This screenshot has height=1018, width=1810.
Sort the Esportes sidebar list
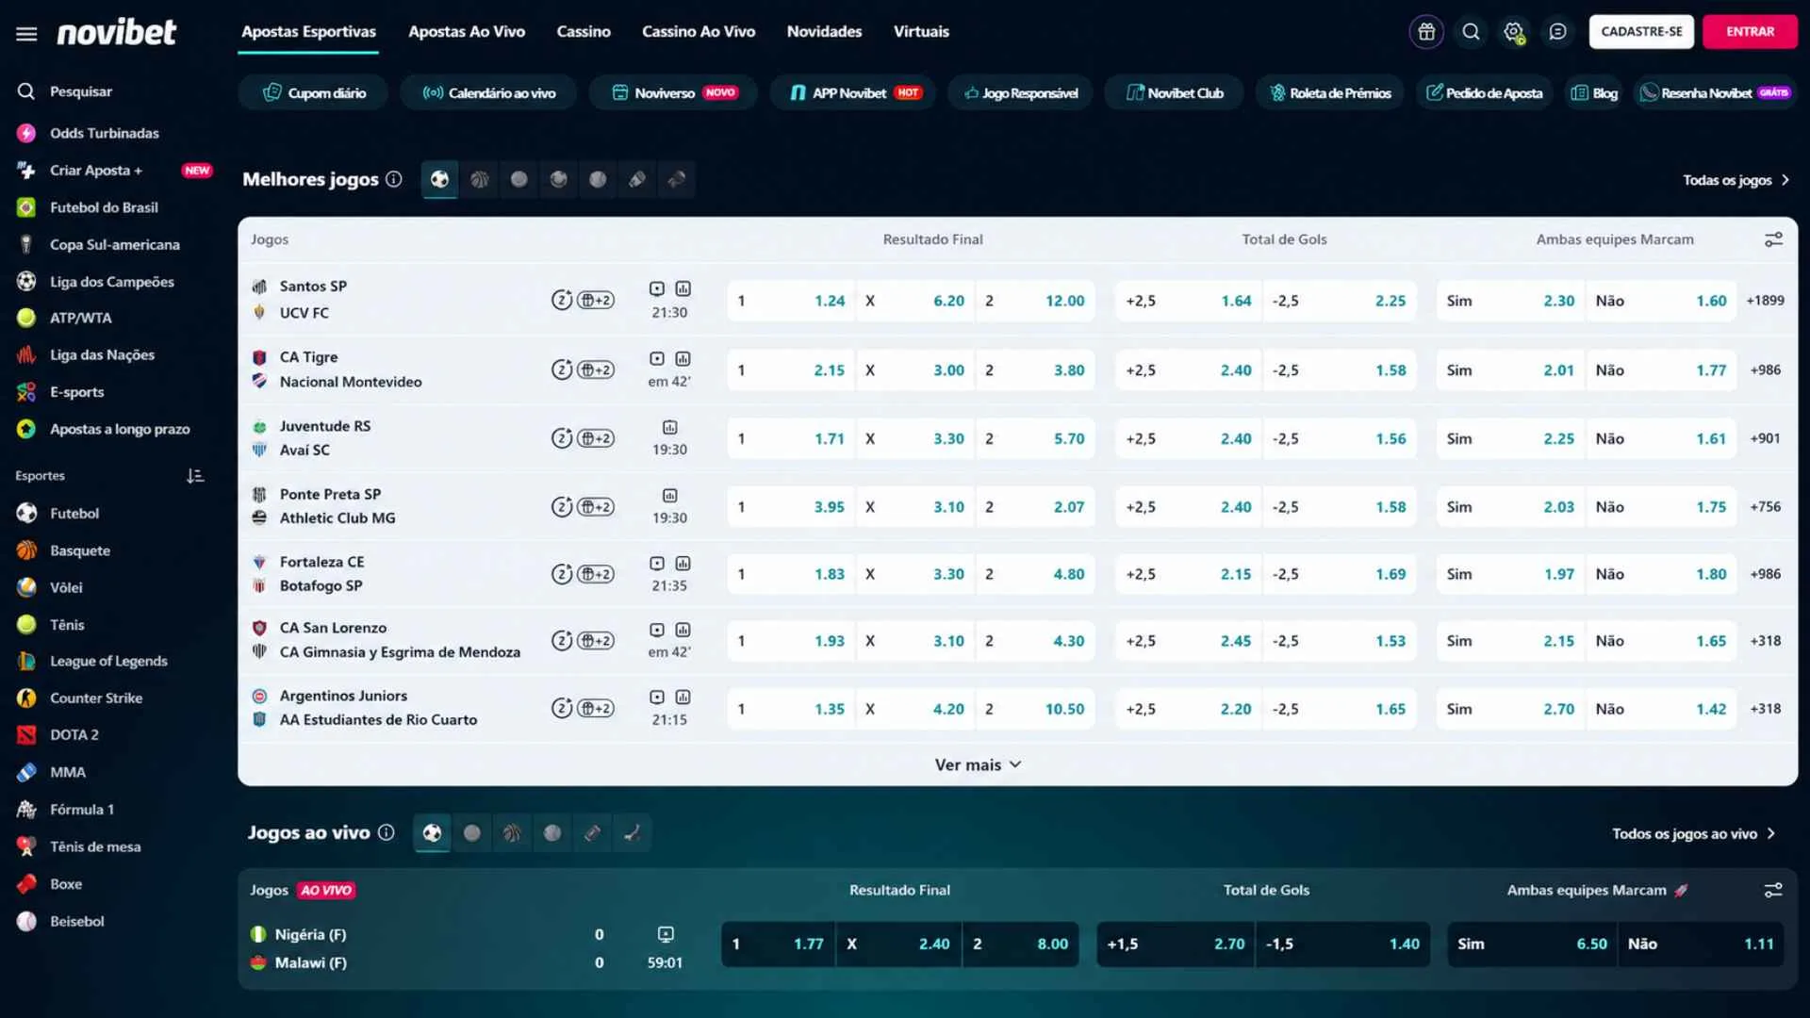195,476
